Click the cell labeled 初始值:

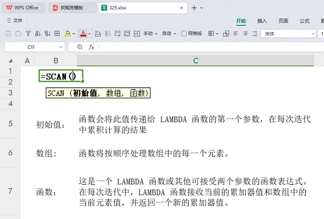click(x=51, y=125)
